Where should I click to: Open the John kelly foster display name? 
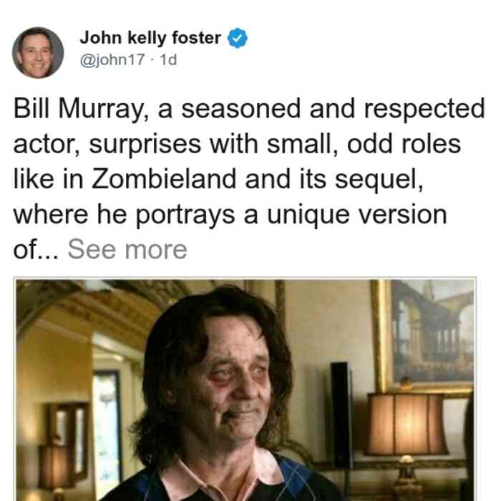coord(150,38)
